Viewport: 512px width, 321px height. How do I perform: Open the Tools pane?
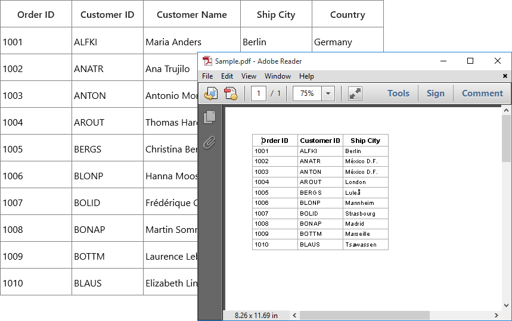coord(398,94)
